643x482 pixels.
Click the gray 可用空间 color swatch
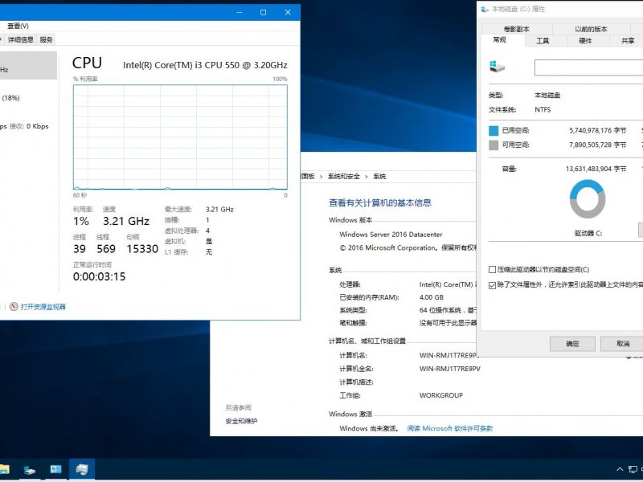[494, 145]
